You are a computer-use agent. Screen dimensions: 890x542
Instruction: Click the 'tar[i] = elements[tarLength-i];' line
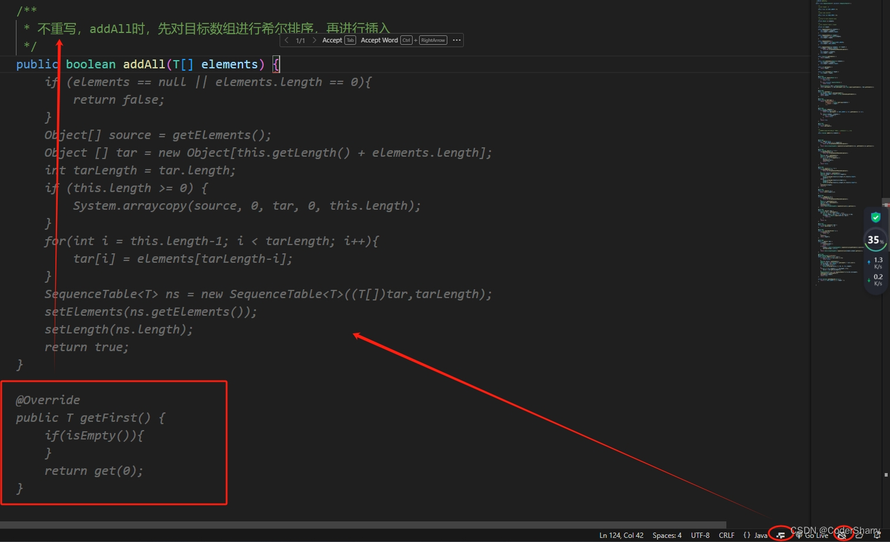pos(183,259)
